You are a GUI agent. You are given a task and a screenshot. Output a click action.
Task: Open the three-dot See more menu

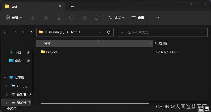point(158,18)
